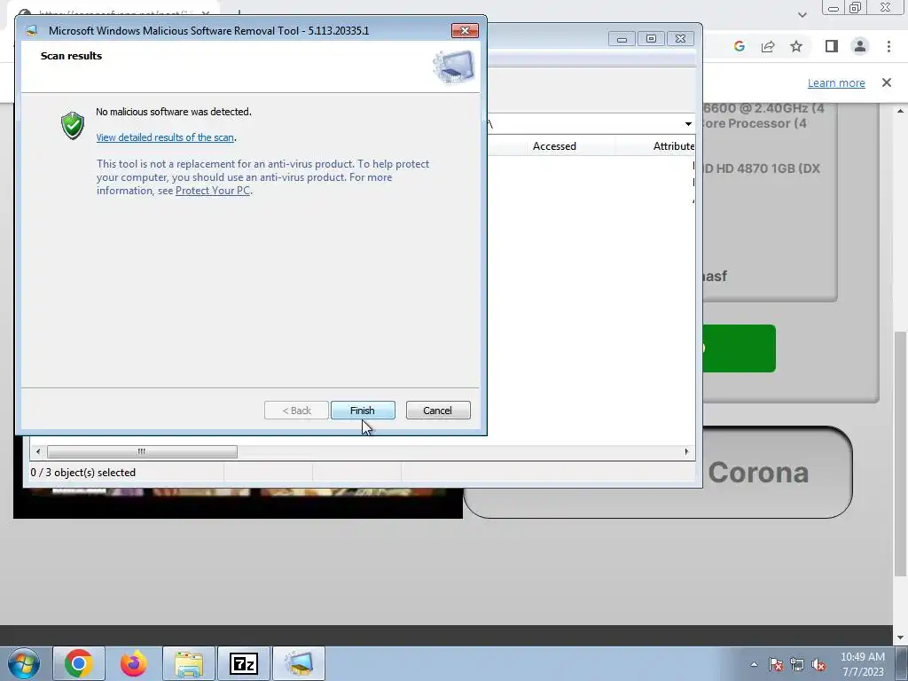The height and width of the screenshot is (681, 908).
Task: Click the green button on the web page
Action: 739,348
